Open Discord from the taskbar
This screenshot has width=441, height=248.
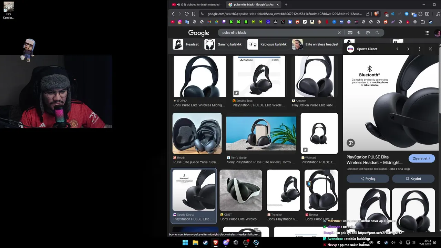226,242
